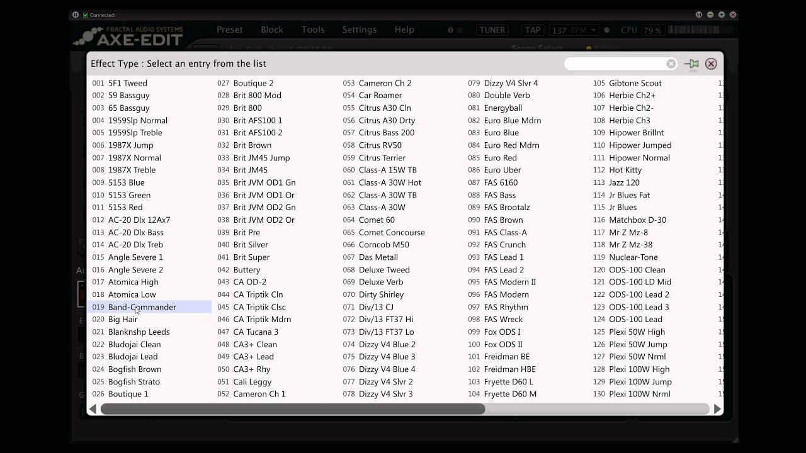Toggle the Connected checkbox

point(86,14)
